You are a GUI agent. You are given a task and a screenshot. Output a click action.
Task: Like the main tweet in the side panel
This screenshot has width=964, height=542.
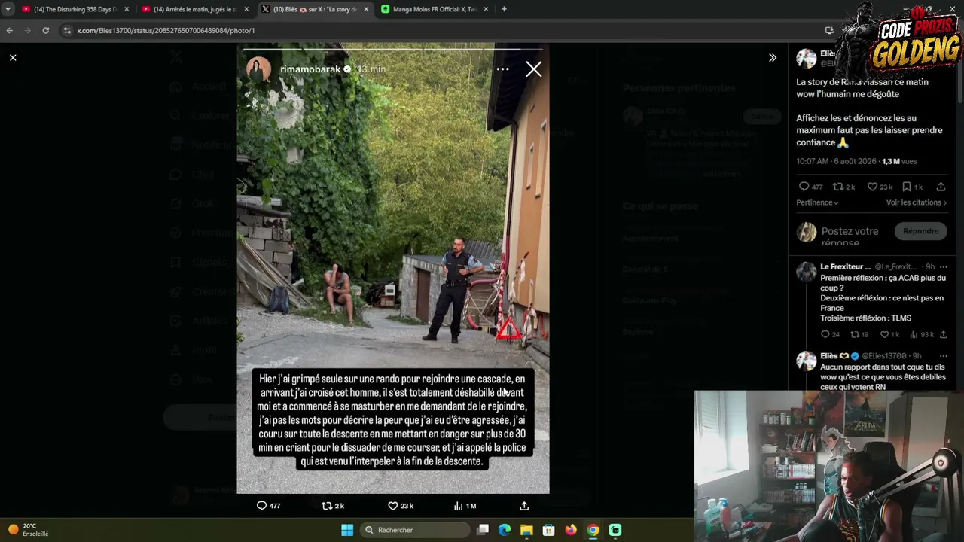click(872, 187)
